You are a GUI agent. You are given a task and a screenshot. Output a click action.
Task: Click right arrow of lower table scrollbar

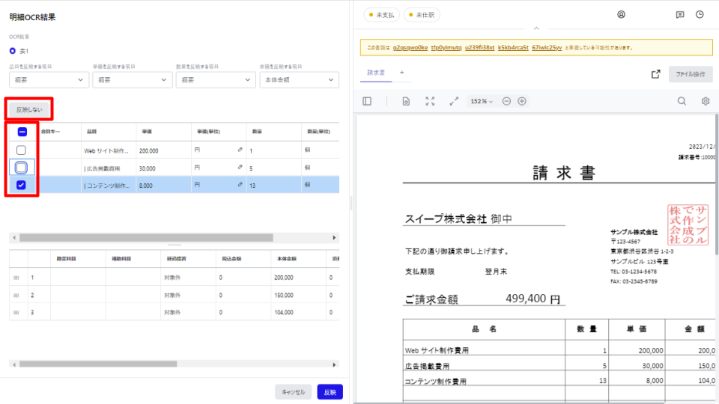(334, 364)
